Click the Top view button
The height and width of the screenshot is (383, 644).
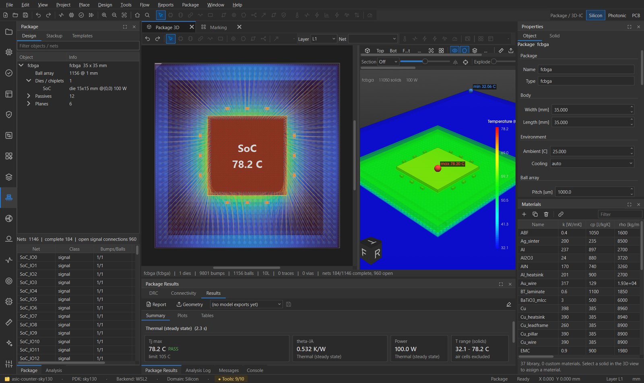(x=380, y=51)
